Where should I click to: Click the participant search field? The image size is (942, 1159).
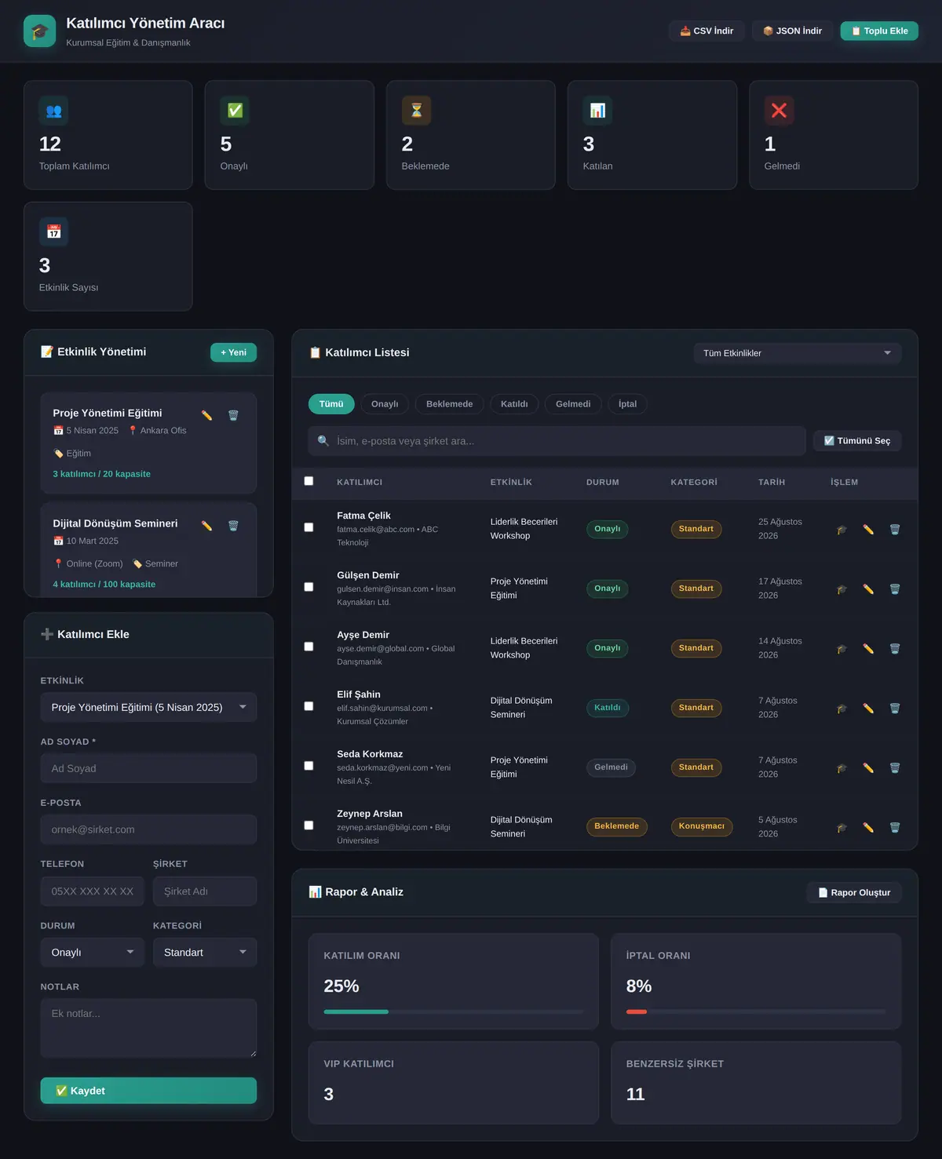(557, 441)
